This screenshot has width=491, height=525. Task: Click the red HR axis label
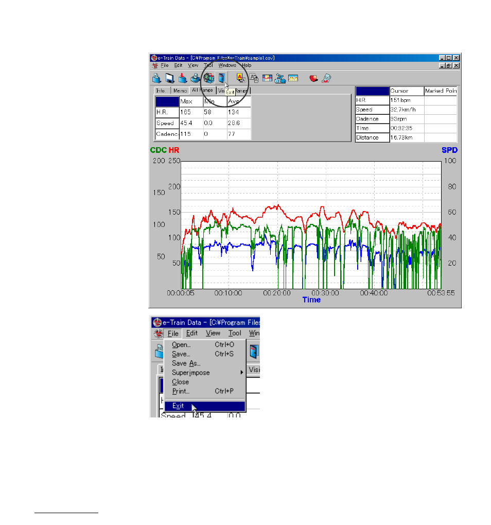click(174, 150)
